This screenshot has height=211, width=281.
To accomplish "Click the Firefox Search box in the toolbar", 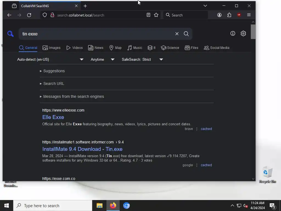I will [186, 15].
